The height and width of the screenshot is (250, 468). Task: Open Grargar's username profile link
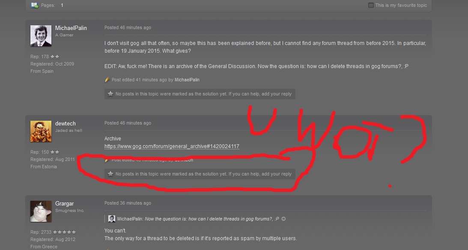pyautogui.click(x=65, y=203)
